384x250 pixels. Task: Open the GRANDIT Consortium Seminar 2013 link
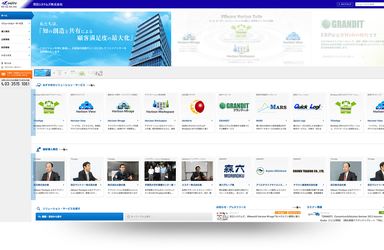(x=352, y=218)
